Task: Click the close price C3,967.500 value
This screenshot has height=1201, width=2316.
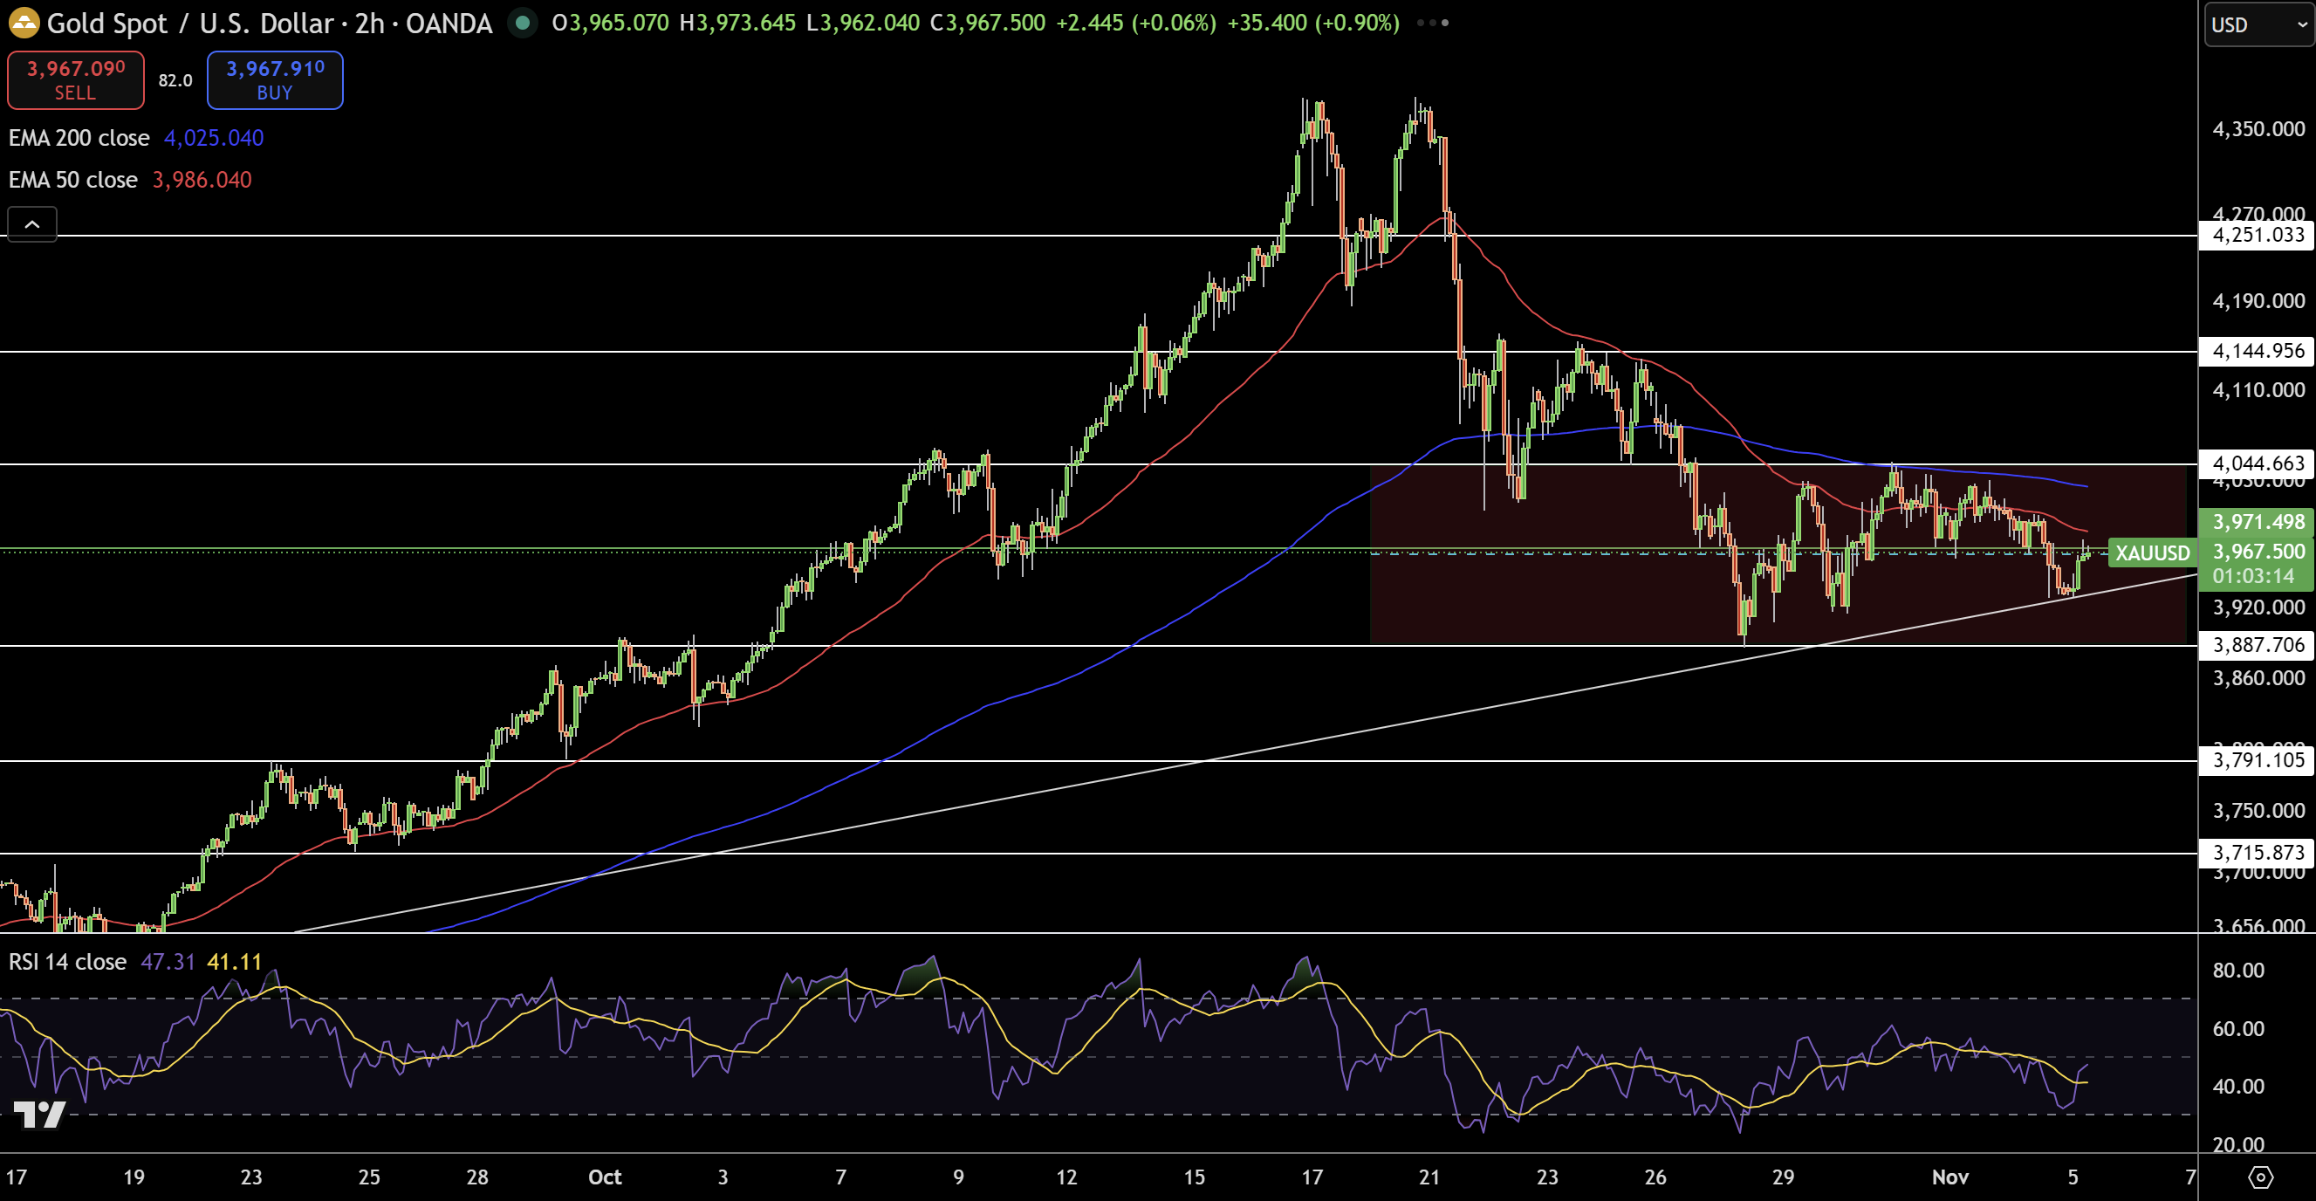Action: pyautogui.click(x=987, y=23)
